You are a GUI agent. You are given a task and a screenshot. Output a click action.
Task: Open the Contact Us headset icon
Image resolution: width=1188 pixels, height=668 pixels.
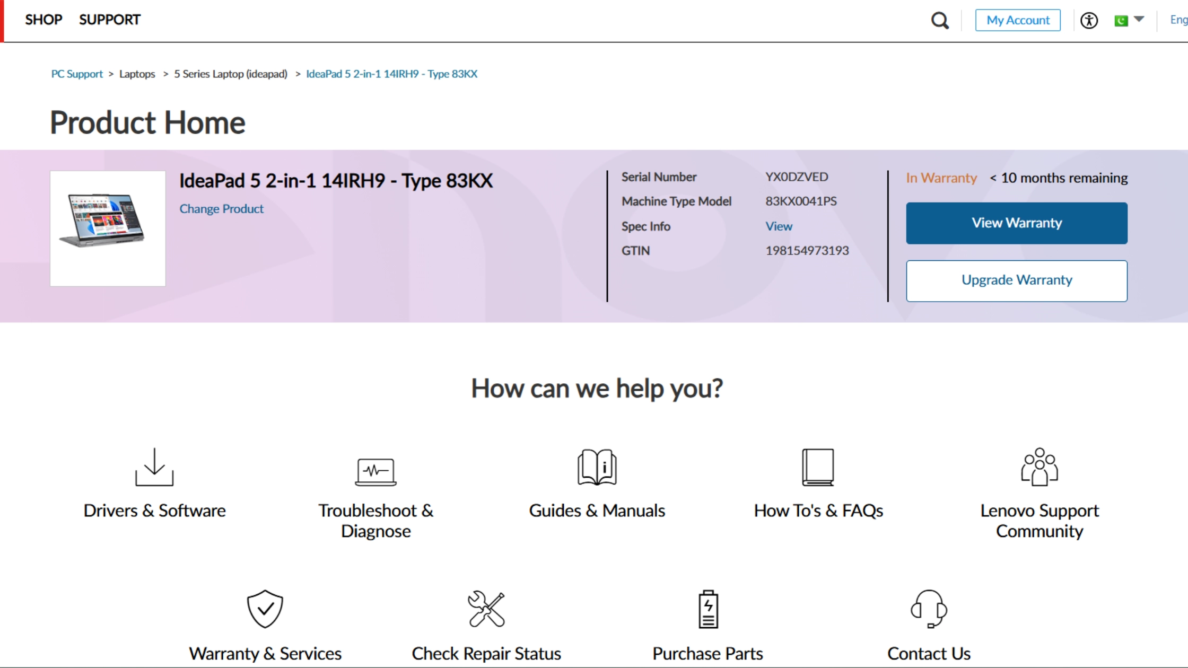[929, 609]
